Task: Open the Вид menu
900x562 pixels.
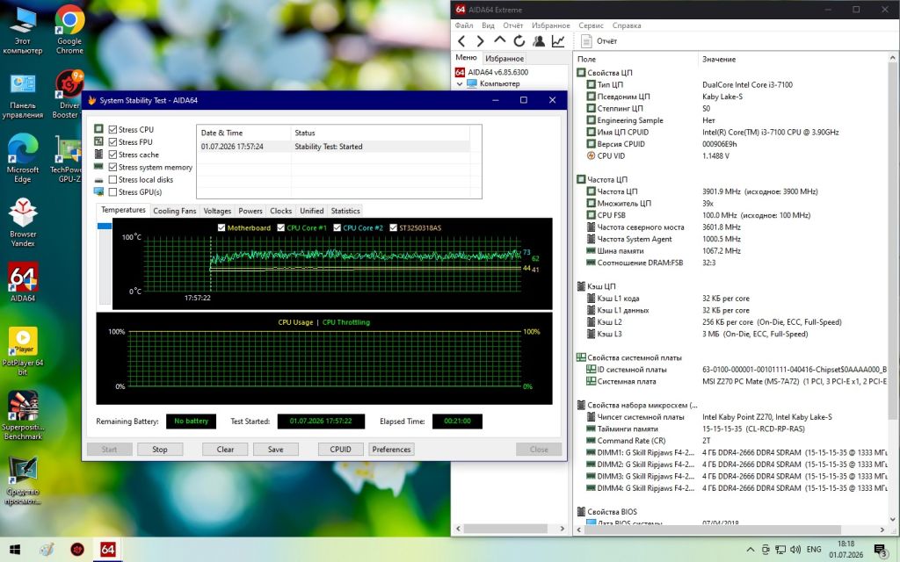Action: point(488,25)
